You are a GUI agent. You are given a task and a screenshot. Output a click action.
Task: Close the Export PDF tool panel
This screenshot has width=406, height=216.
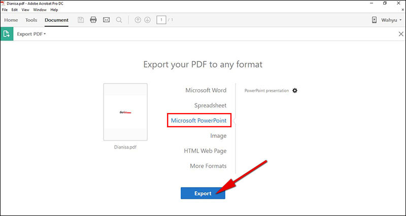401,34
